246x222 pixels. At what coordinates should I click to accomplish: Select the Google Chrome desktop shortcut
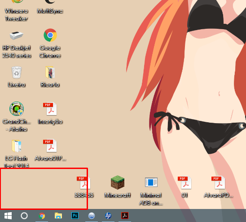(x=50, y=43)
